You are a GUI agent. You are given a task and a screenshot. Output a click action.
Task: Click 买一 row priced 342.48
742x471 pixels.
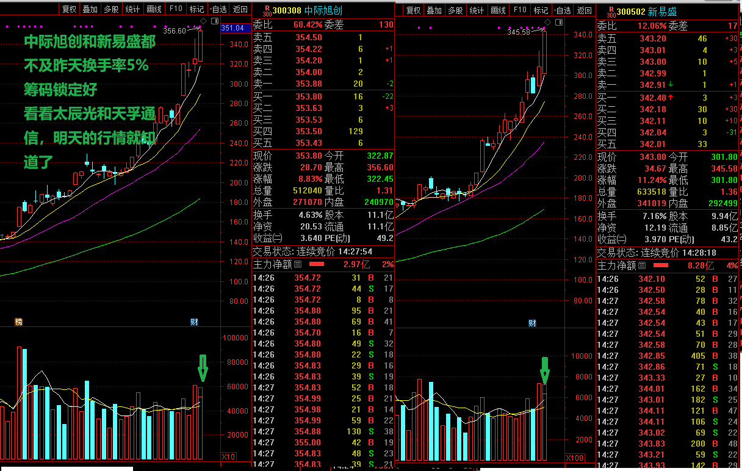point(668,98)
